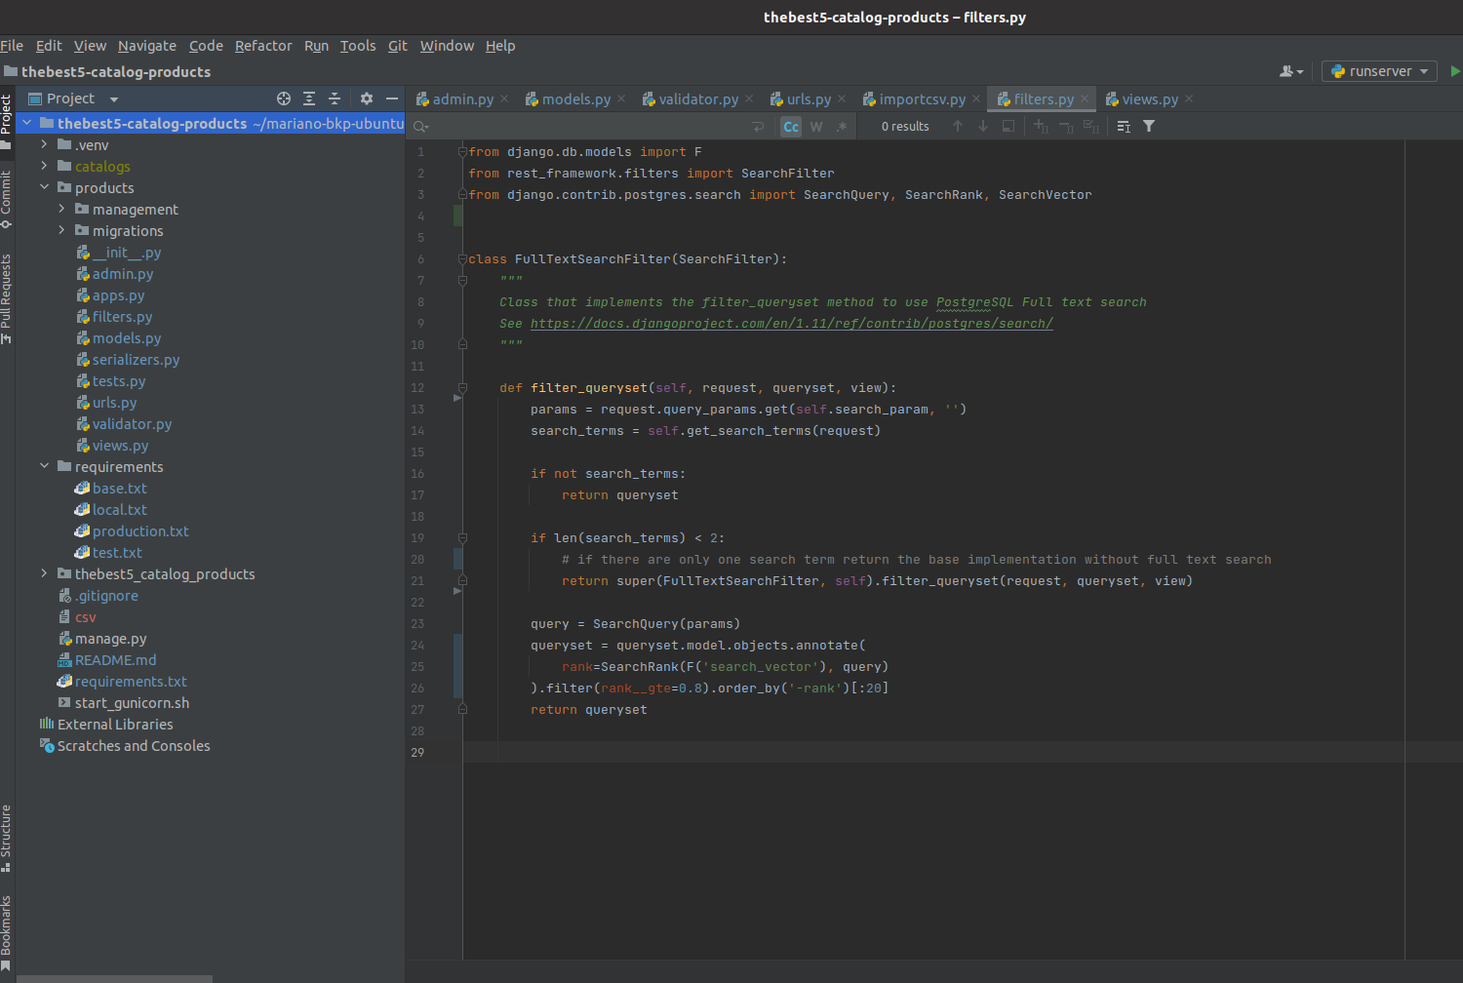Hide the Project tool window
The height and width of the screenshot is (983, 1463).
[392, 98]
